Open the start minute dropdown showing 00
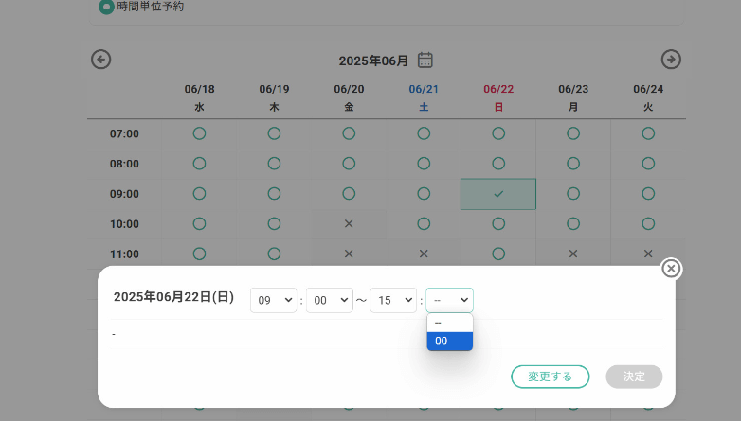Image resolution: width=741 pixels, height=421 pixels. point(329,300)
